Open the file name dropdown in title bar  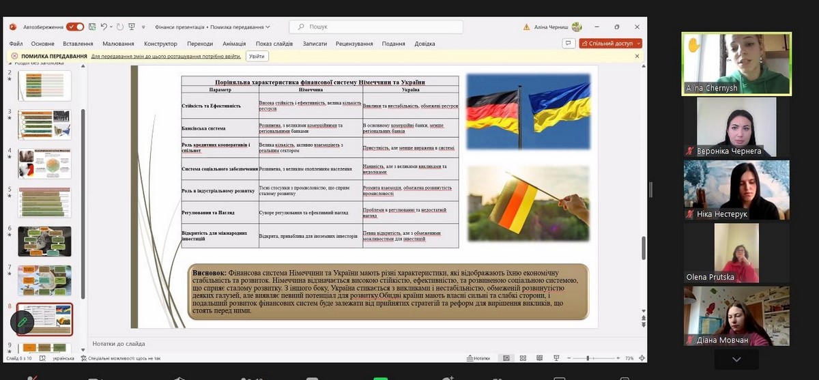pyautogui.click(x=268, y=27)
